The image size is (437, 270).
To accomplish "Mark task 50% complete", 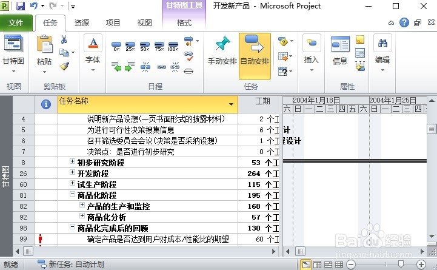I will (x=145, y=46).
